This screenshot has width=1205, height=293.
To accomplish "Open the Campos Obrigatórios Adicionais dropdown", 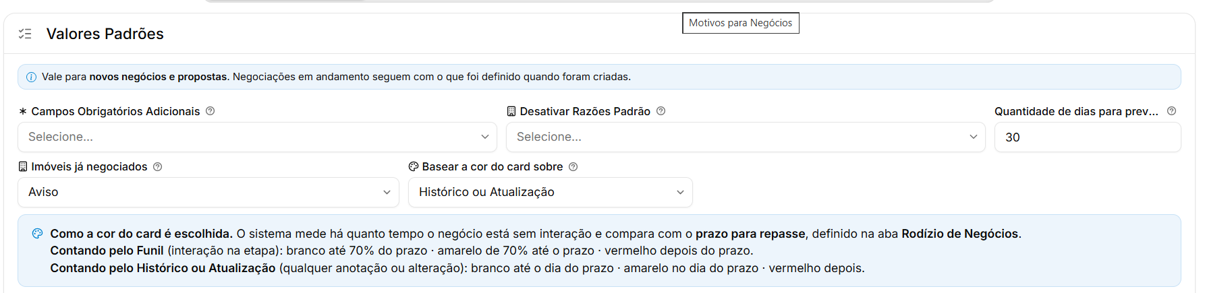I will tap(257, 137).
